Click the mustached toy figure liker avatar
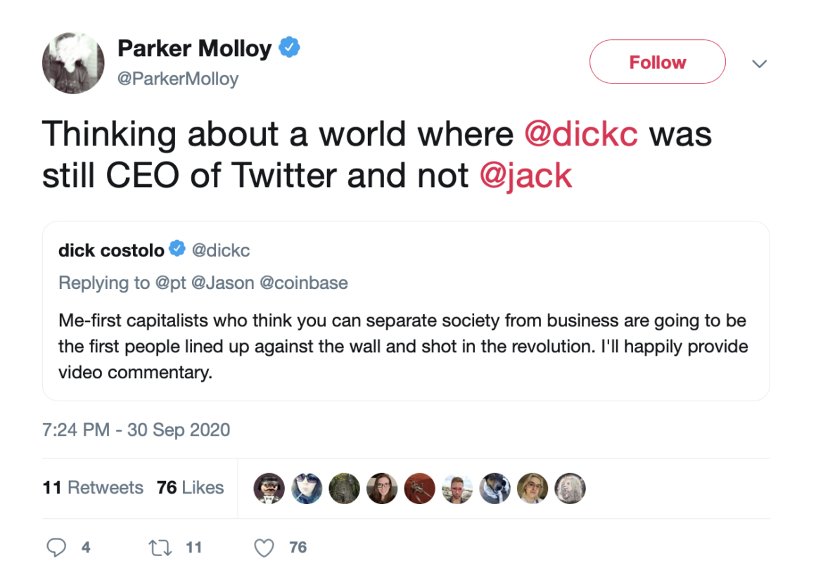Screen dimensions: 816x587 click(268, 488)
